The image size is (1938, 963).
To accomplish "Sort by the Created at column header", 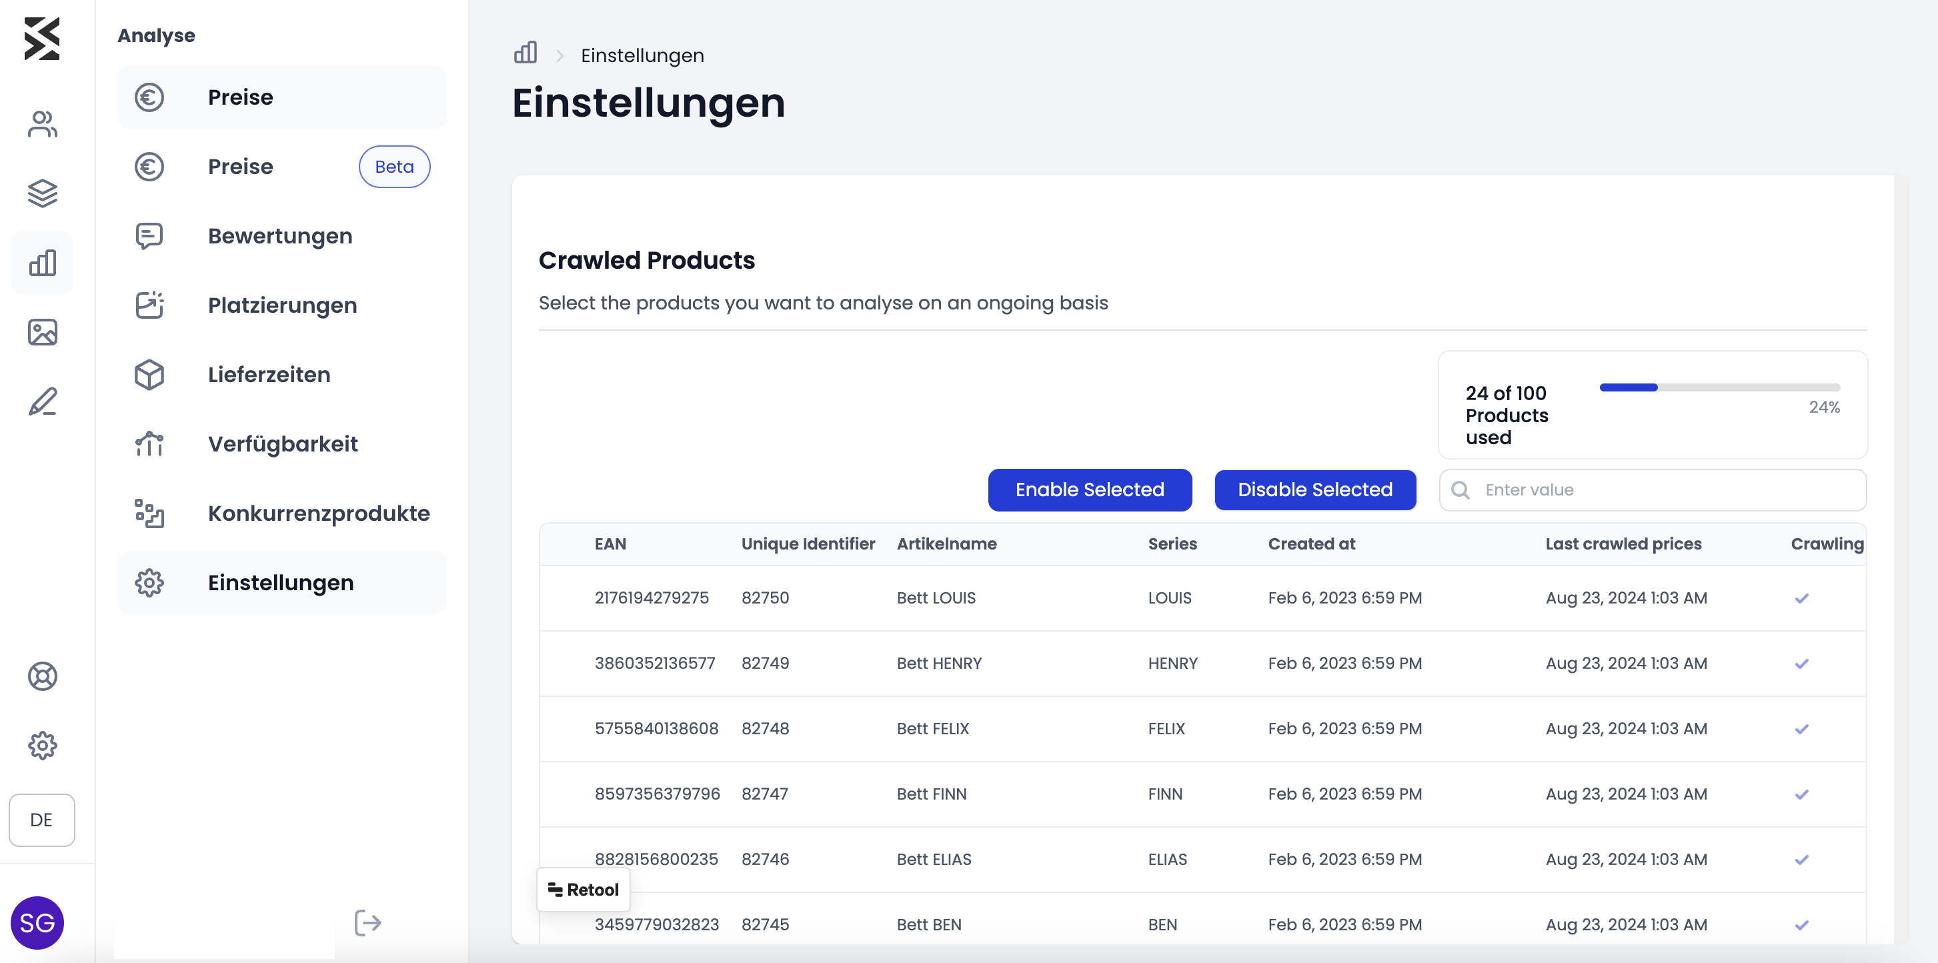I will point(1311,544).
